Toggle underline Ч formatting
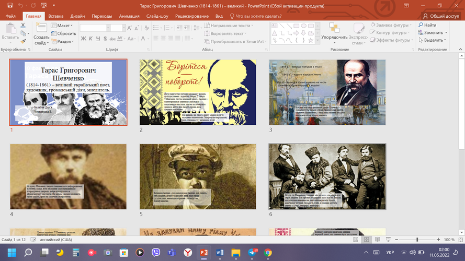The height and width of the screenshot is (261, 465). coord(98,39)
